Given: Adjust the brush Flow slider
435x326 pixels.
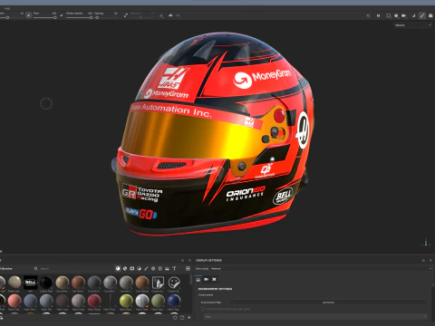Looking at the screenshot, I should pos(44,17).
